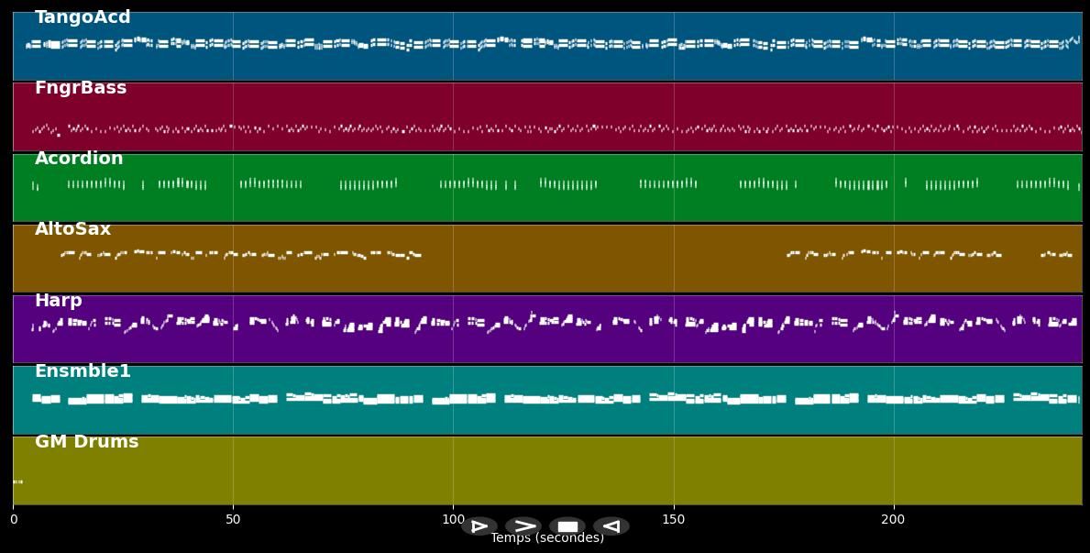Jump to the 50 second timeline mark
1090x553 pixels.
[233, 519]
